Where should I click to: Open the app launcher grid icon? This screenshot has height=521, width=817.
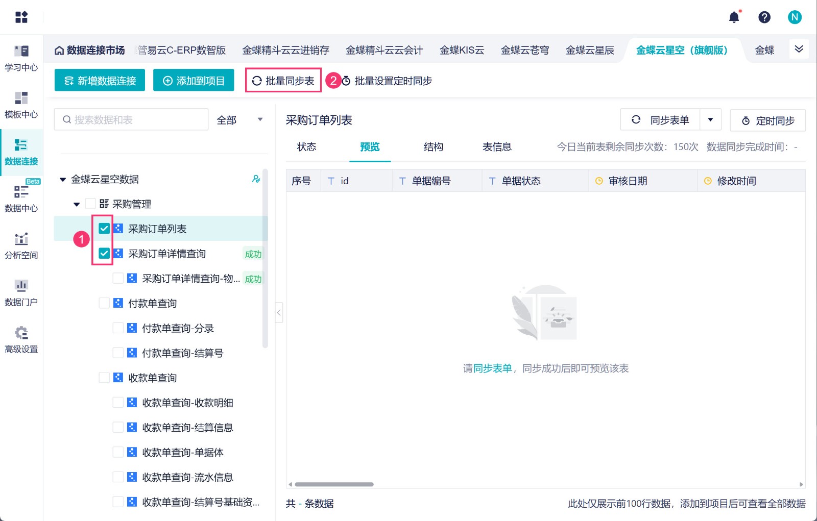point(21,17)
